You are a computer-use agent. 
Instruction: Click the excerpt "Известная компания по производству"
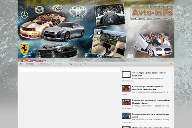[x=148, y=78]
